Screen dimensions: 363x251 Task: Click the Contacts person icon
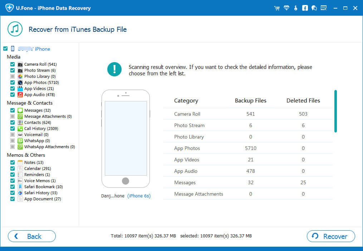pyautogui.click(x=20, y=122)
